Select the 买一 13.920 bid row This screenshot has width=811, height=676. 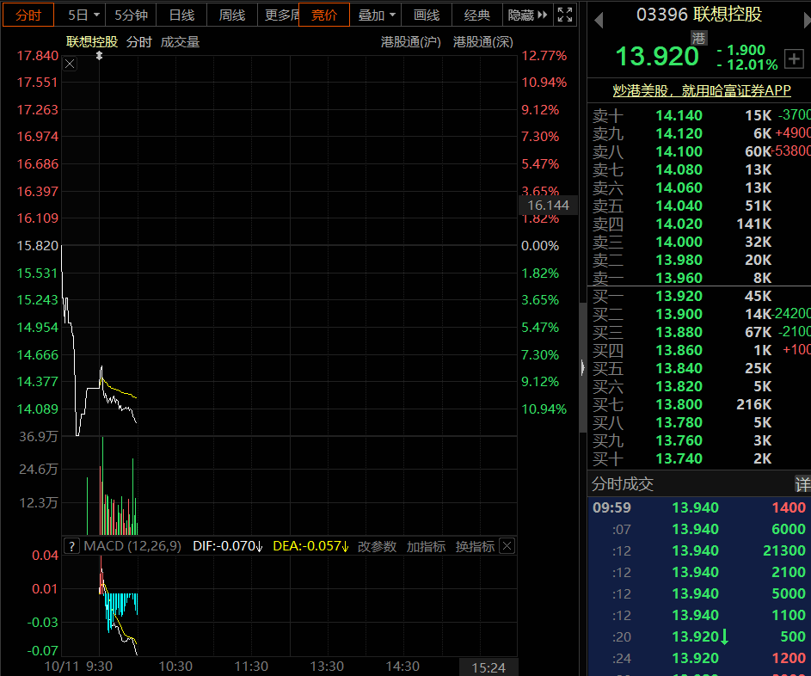click(699, 296)
